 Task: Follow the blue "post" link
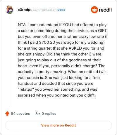61,10
